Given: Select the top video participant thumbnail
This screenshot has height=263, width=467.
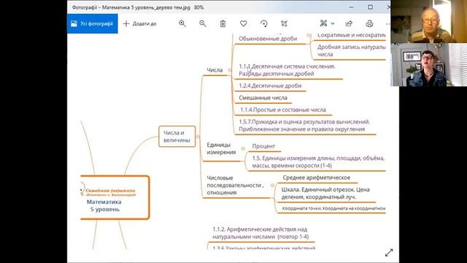Looking at the screenshot, I should click(x=429, y=21).
